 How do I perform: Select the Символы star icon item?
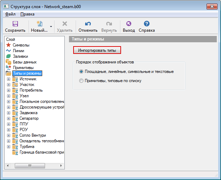tap(9, 45)
